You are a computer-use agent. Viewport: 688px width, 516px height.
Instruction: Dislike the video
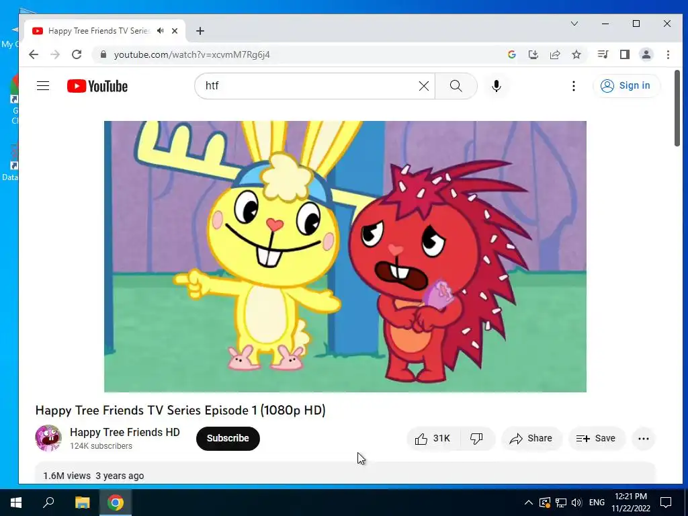[x=477, y=438]
